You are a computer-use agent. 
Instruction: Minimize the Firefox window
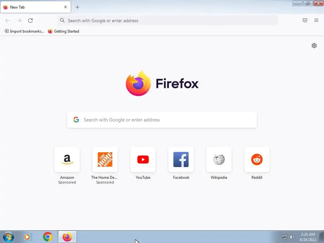coord(297,3)
